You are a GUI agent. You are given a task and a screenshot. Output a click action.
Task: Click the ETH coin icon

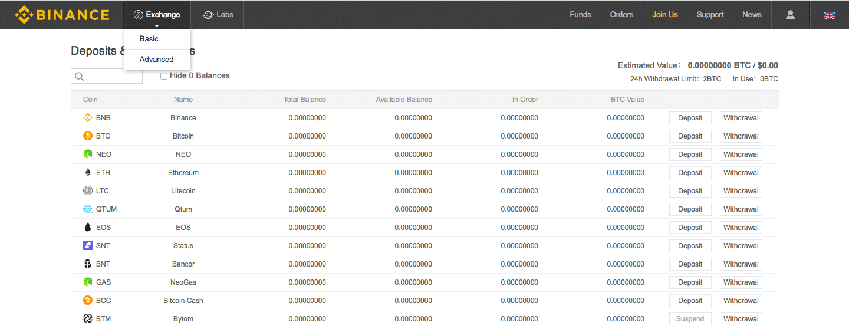coord(88,173)
